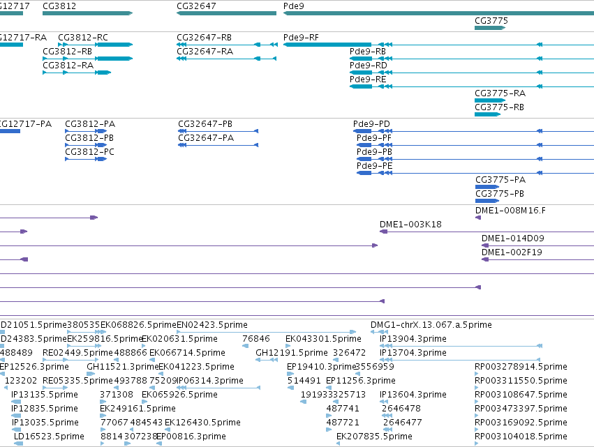Click EST label DMG1-chrX.13.067.a.5prime
This screenshot has width=594, height=447.
[x=431, y=325]
